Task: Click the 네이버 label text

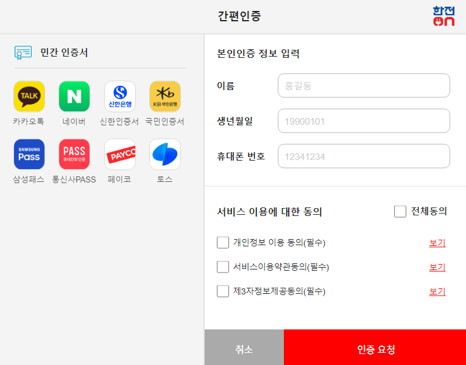Action: click(x=74, y=122)
